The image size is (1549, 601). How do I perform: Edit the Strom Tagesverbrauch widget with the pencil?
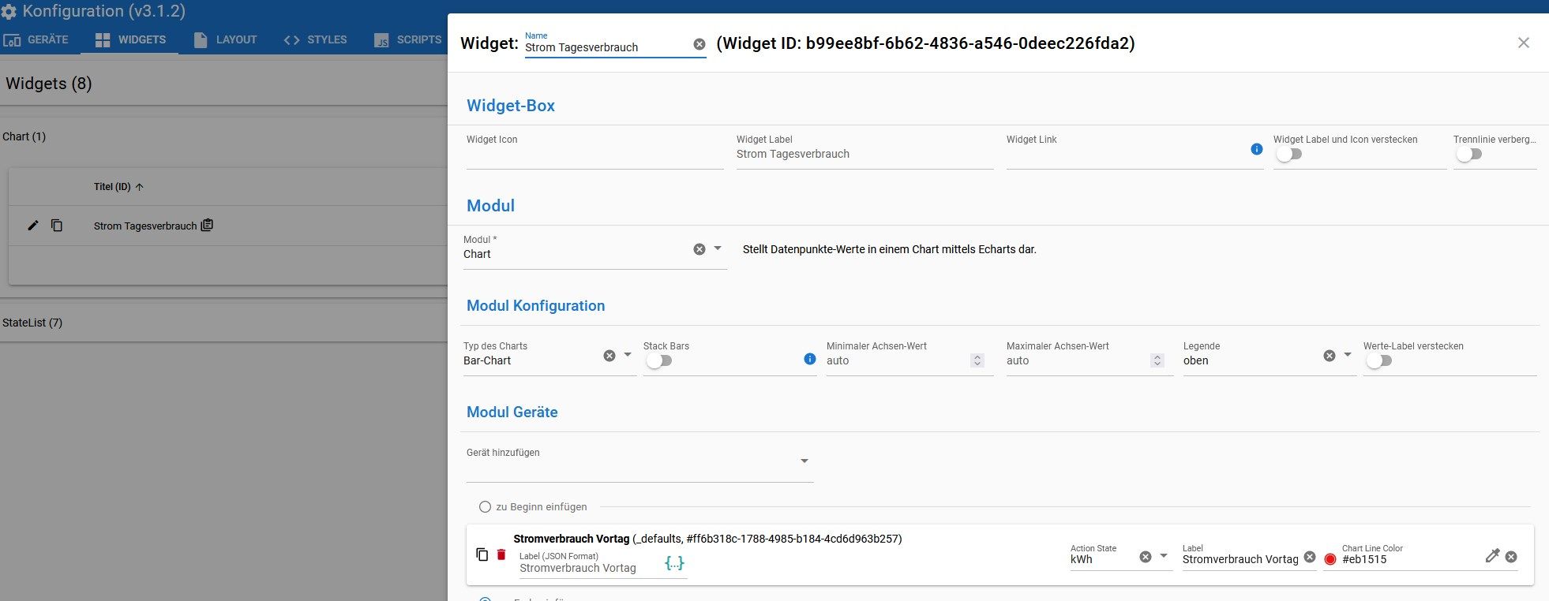pyautogui.click(x=33, y=226)
